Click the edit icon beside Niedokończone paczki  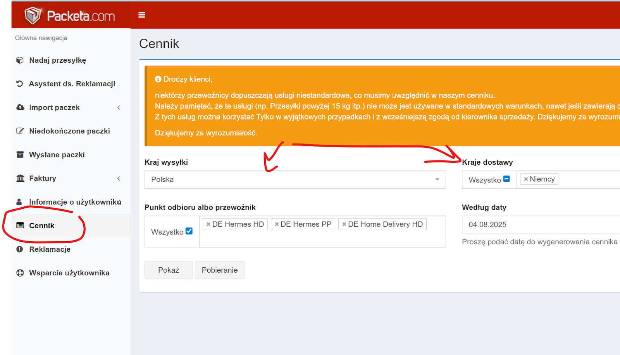(20, 131)
